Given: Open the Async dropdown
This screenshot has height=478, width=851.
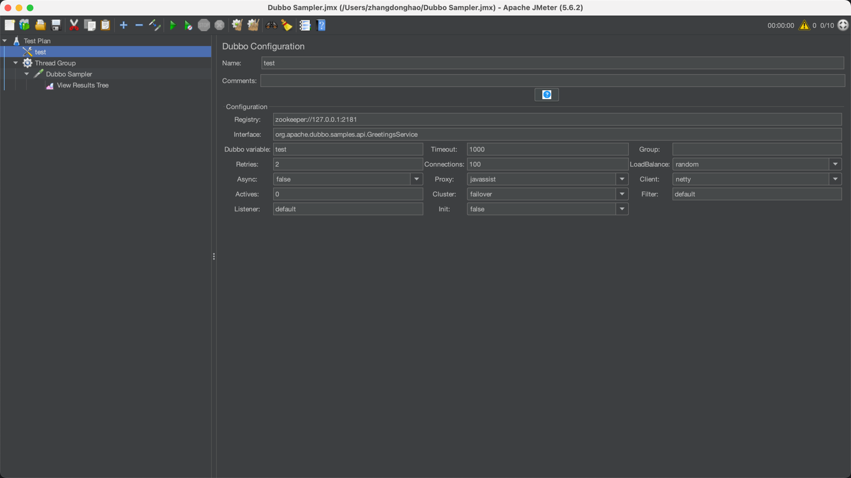Looking at the screenshot, I should click(x=416, y=179).
